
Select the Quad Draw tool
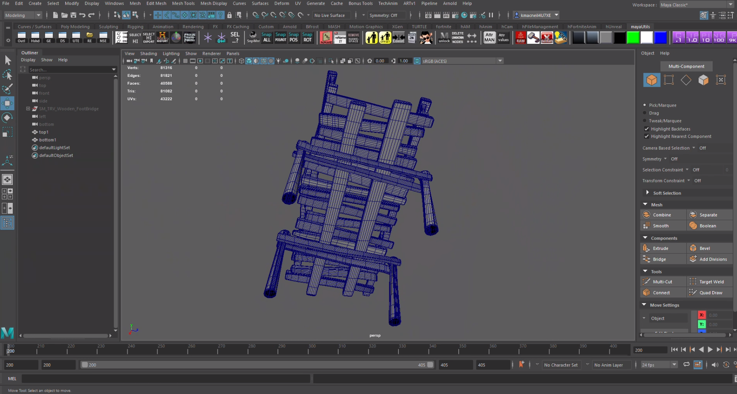[x=711, y=293]
